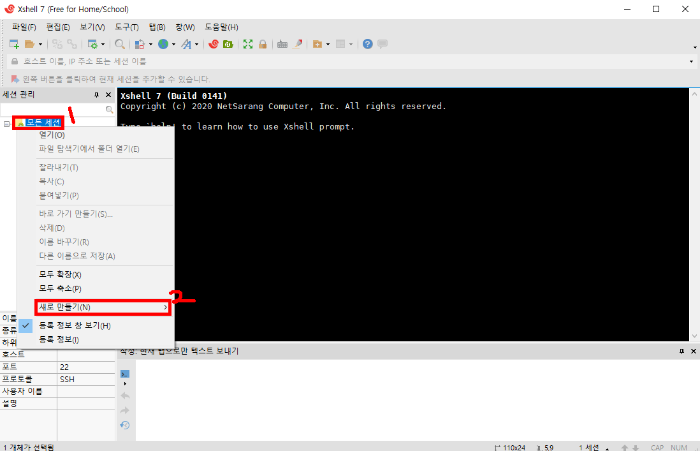Open the 도구(T) menu
Viewport: 700px width, 451px height.
tap(127, 27)
